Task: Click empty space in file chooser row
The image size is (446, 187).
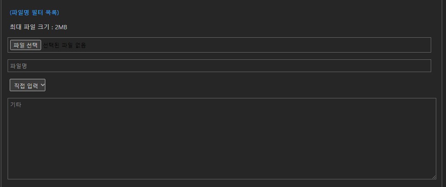Action: (254, 45)
